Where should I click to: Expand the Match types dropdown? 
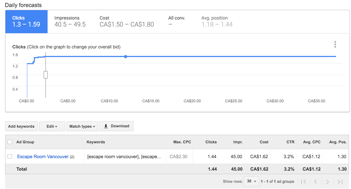(x=82, y=127)
